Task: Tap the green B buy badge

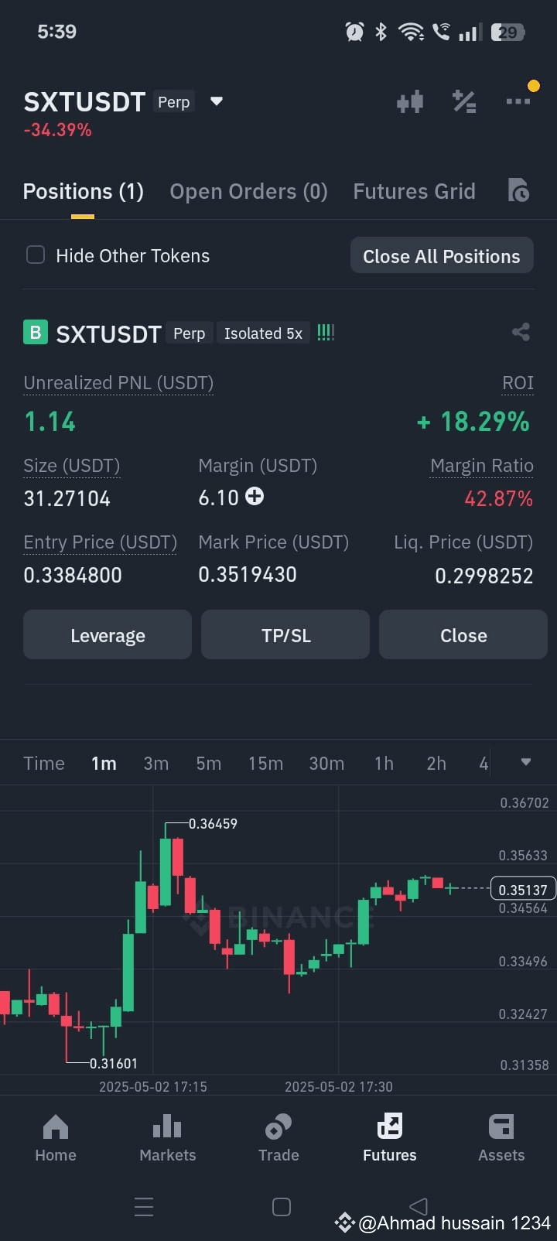Action: 35,333
